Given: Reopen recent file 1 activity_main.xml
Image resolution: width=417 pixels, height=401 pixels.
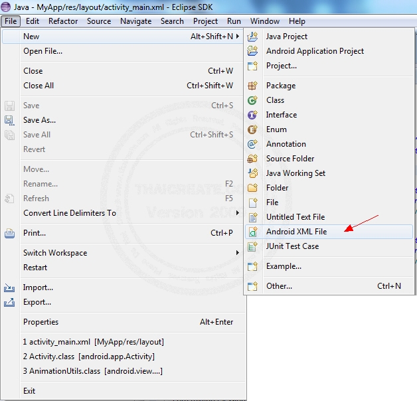Looking at the screenshot, I should (x=123, y=342).
